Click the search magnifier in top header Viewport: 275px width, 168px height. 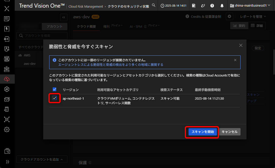pyautogui.click(x=154, y=5)
